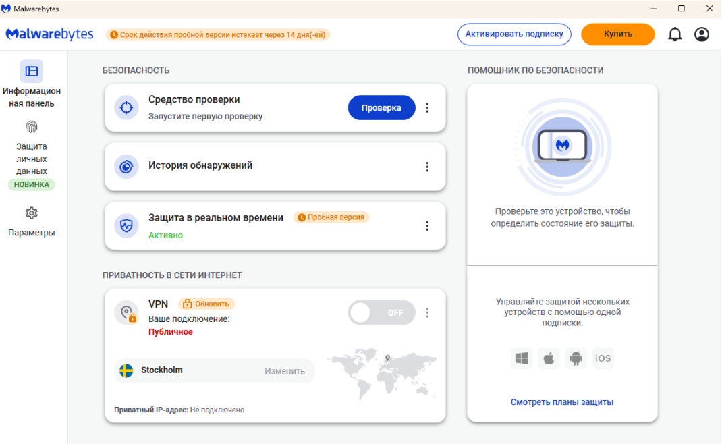Open three-dot menu for VPN card

point(427,312)
